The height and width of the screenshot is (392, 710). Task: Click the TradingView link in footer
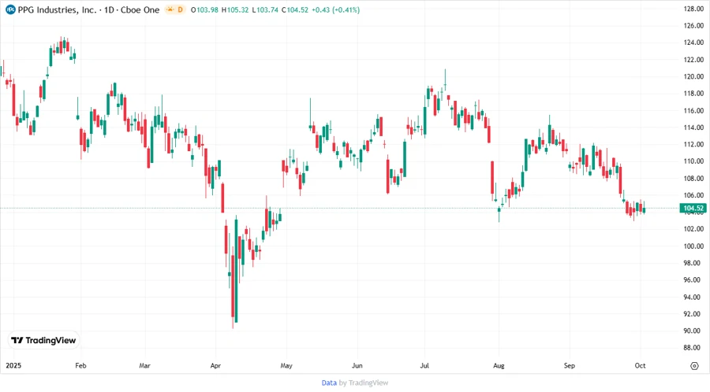tap(369, 383)
